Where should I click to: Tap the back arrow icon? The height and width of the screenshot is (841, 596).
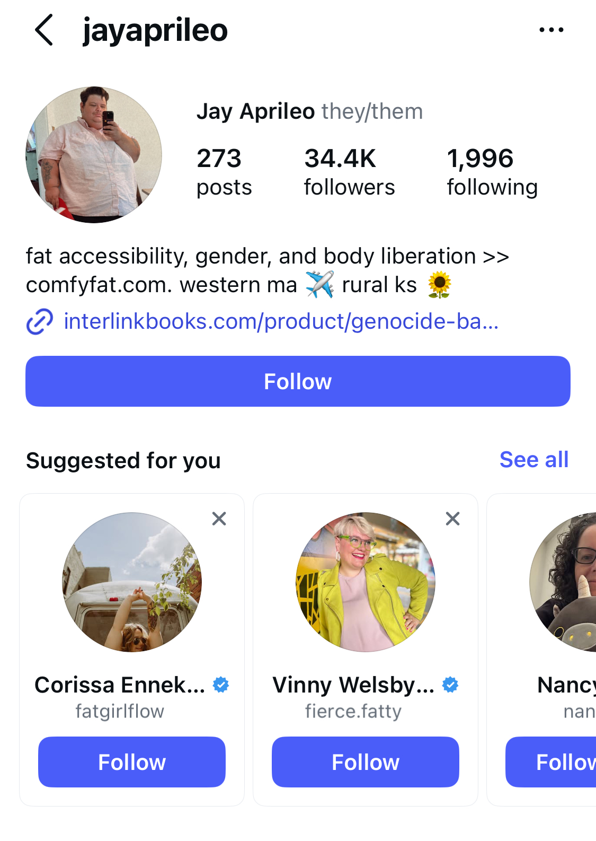[45, 30]
